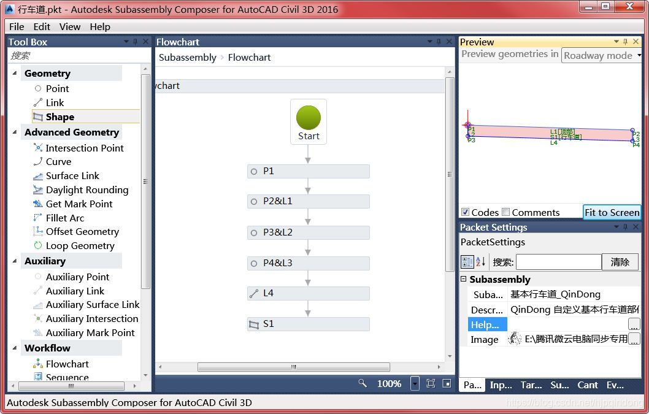Image resolution: width=649 pixels, height=414 pixels.
Task: Collapse the Advanced Geometry category
Action: coord(15,132)
